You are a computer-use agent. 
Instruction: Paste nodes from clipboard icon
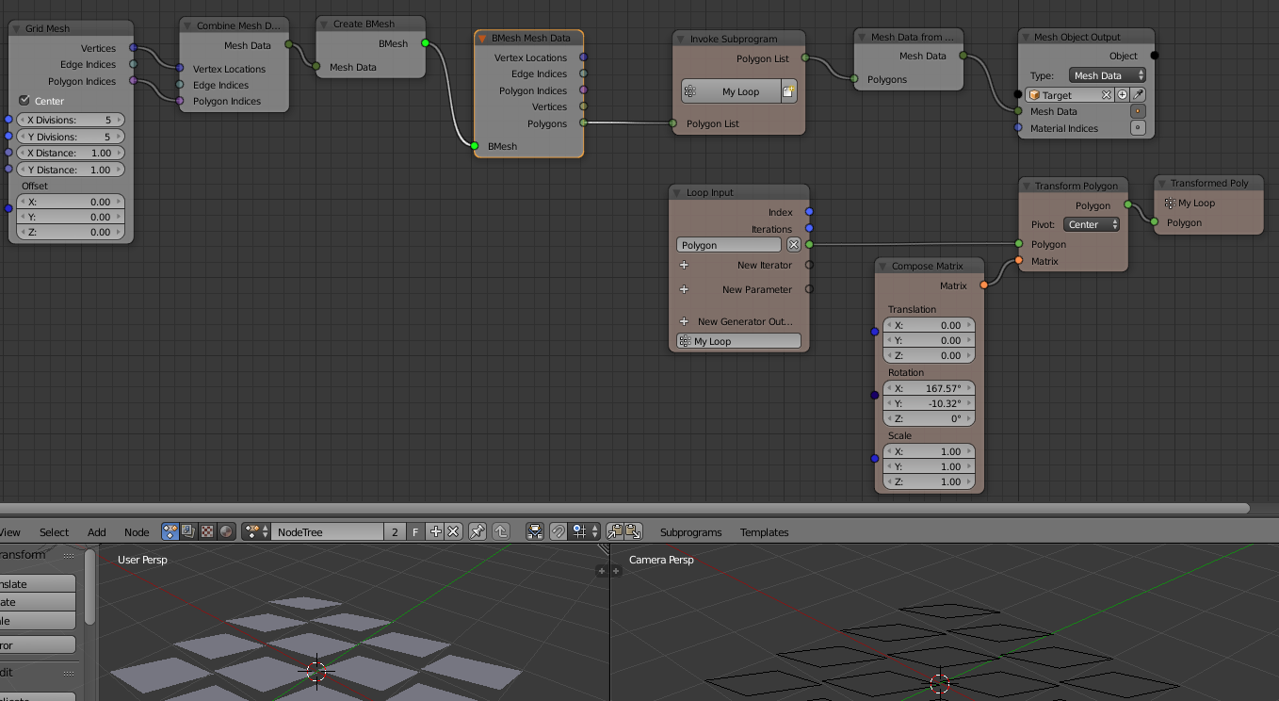[633, 531]
